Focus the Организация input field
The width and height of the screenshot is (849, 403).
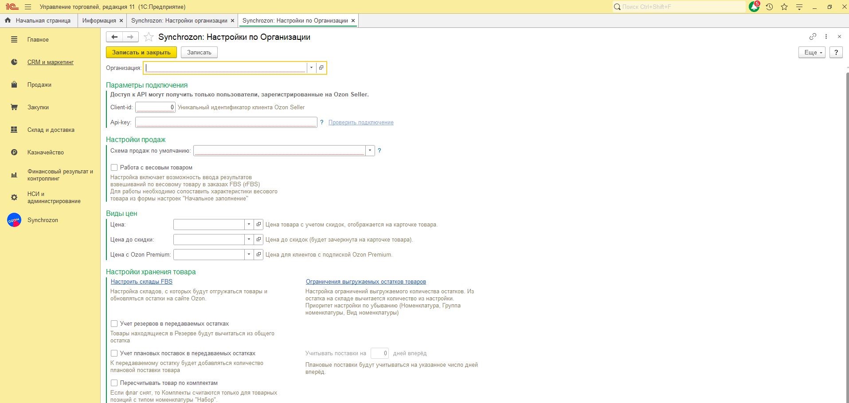[225, 68]
